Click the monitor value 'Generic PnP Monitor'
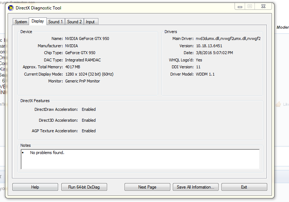Image resolution: width=289 pixels, height=202 pixels. click(x=82, y=81)
